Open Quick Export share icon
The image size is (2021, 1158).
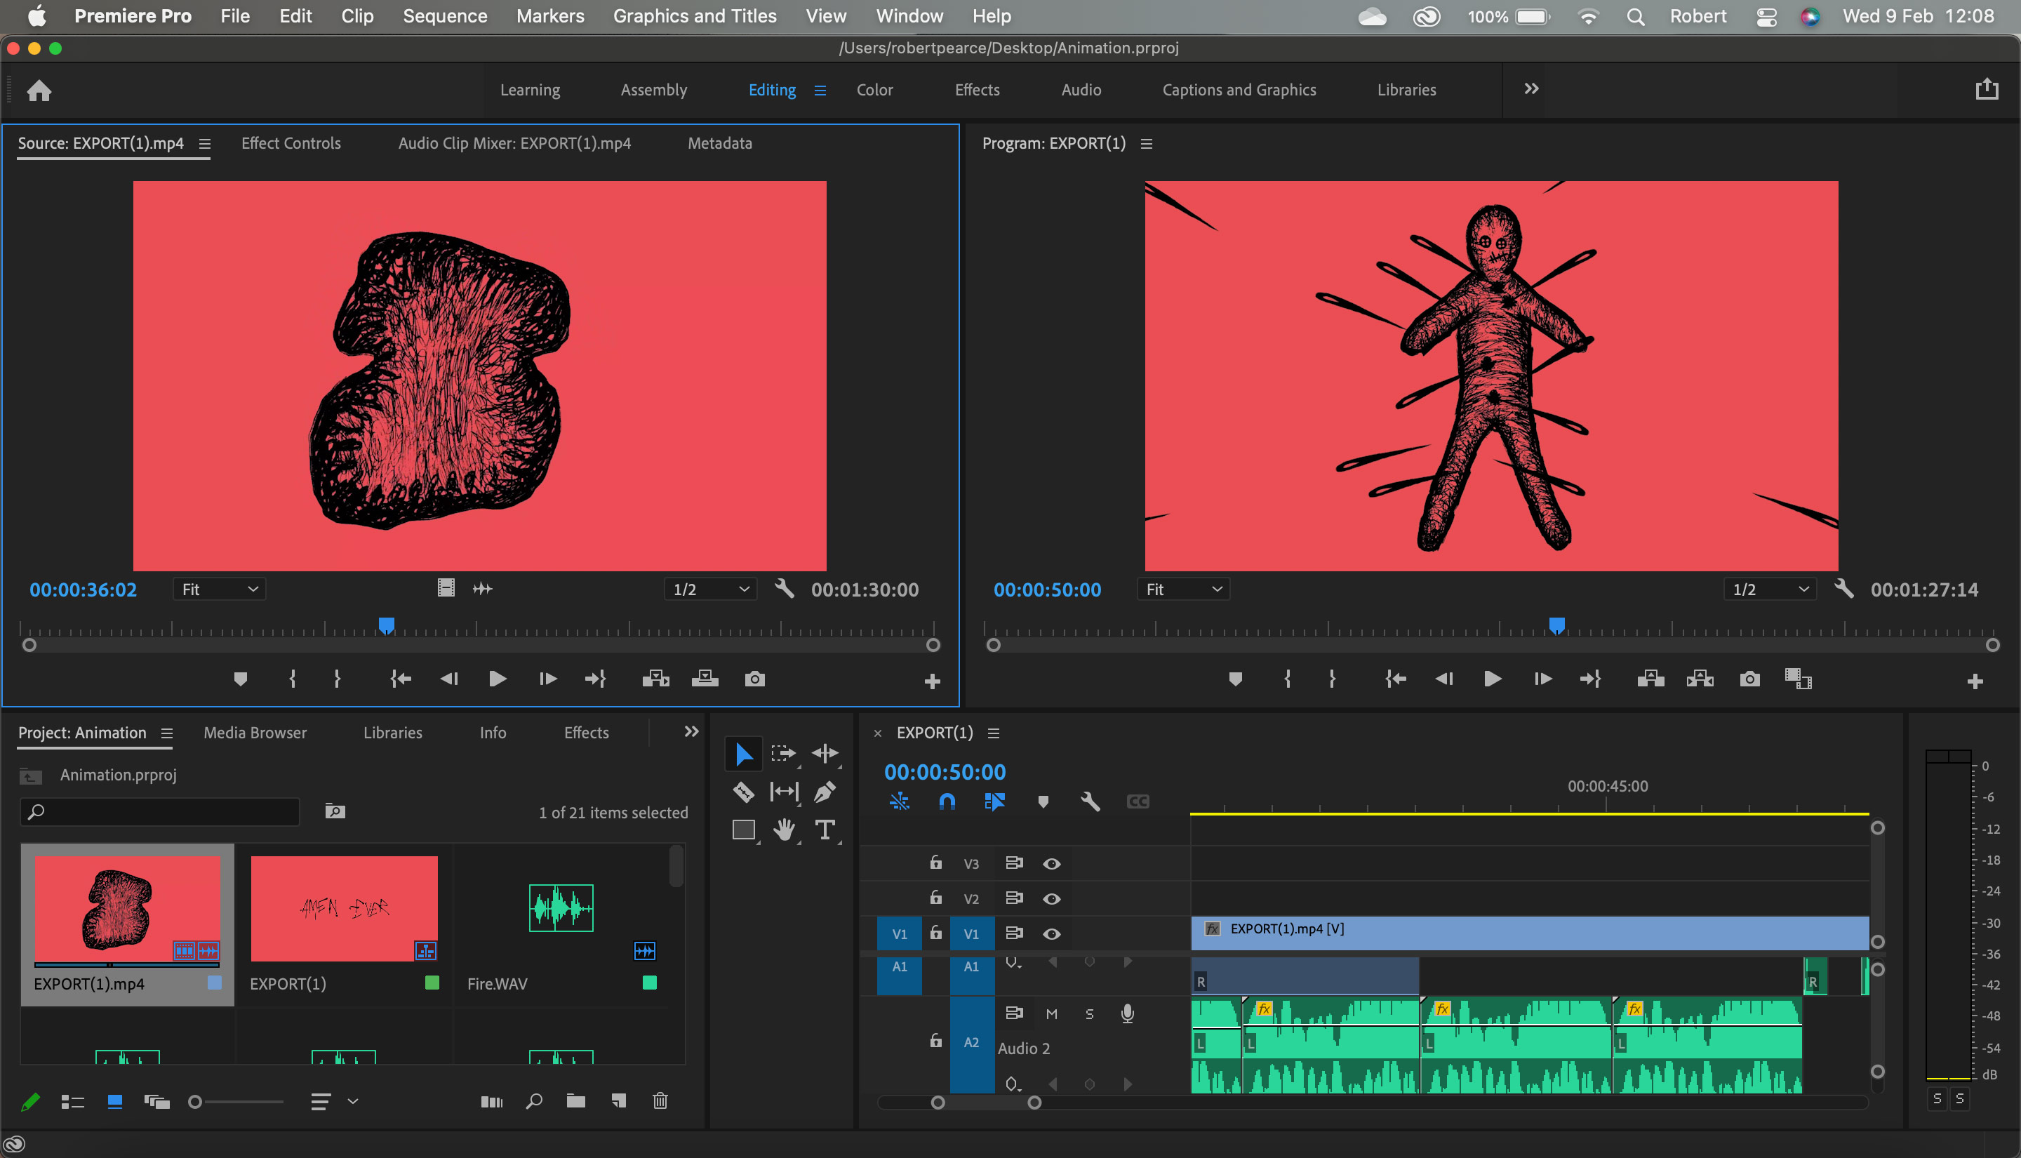1986,88
